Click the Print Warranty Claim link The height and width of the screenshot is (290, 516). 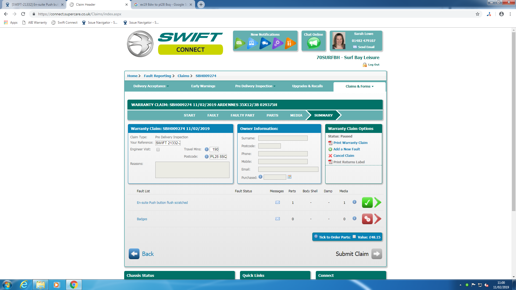350,143
